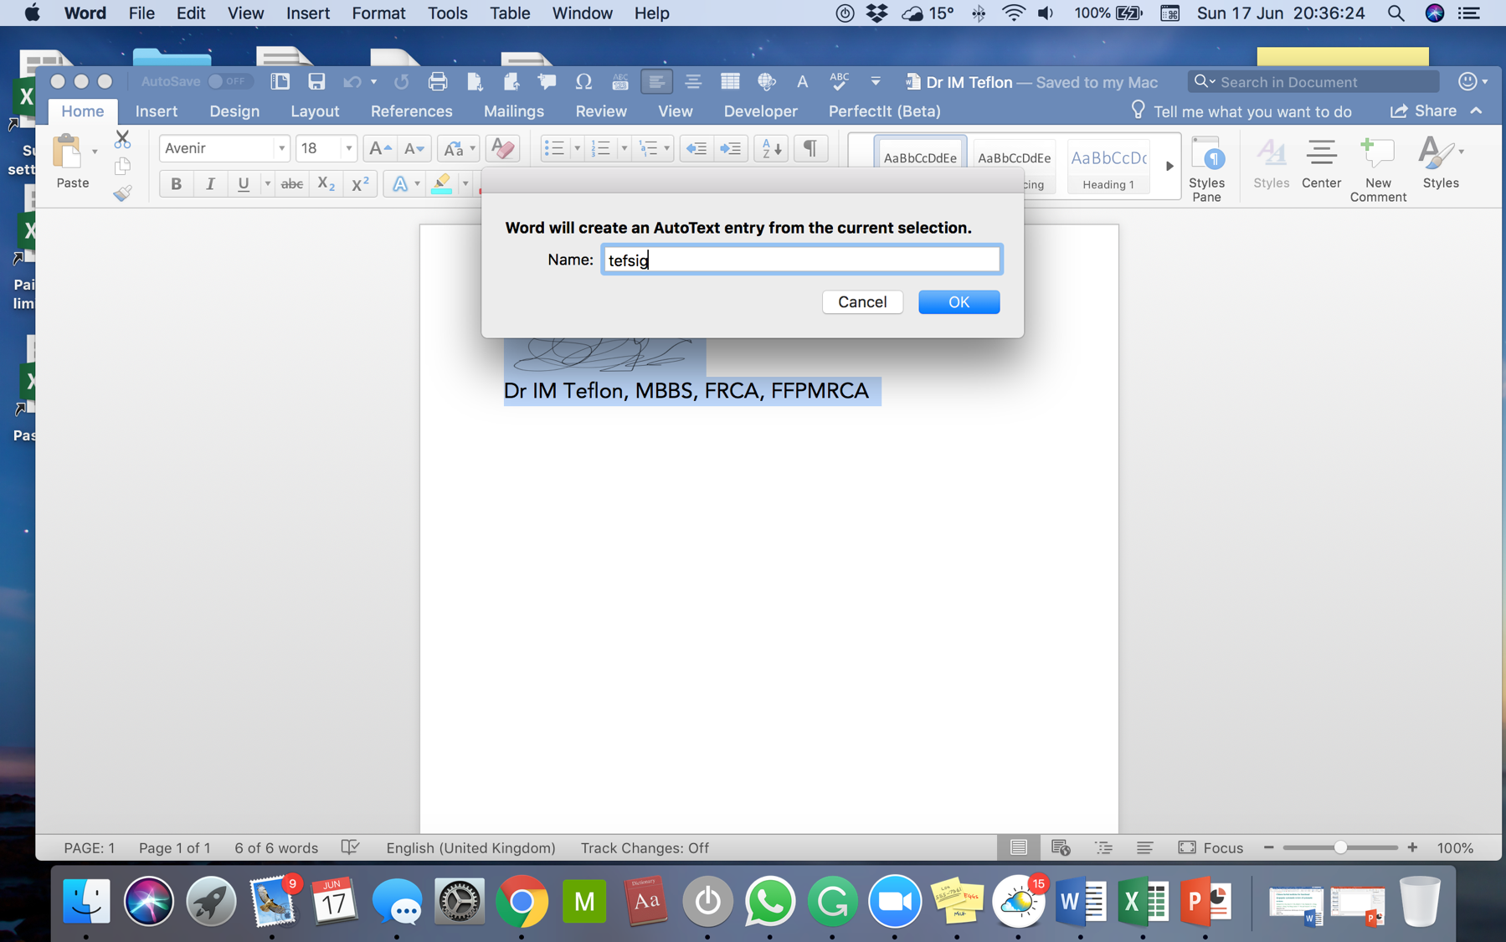Toggle Bold formatting

tap(176, 184)
